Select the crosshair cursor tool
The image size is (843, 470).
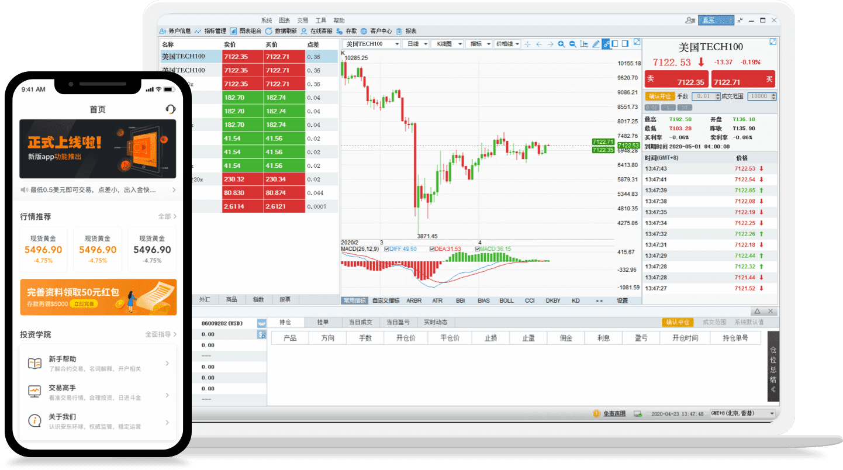click(x=527, y=44)
